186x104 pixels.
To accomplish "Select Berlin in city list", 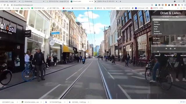I will (x=155, y=29).
